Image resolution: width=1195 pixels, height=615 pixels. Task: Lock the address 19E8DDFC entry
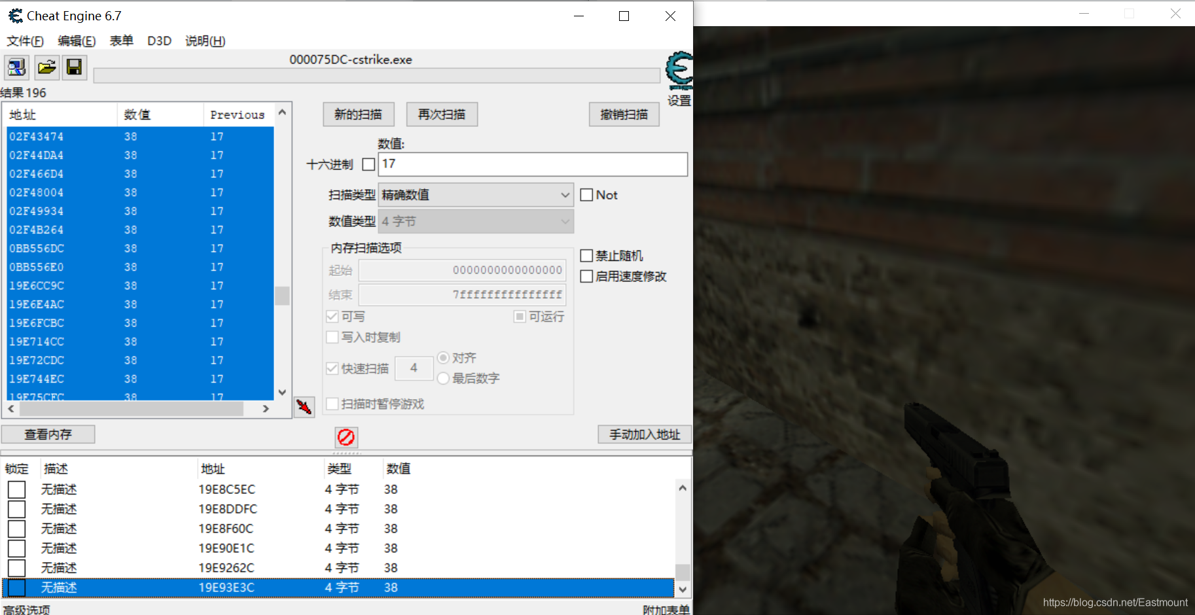[x=16, y=509]
